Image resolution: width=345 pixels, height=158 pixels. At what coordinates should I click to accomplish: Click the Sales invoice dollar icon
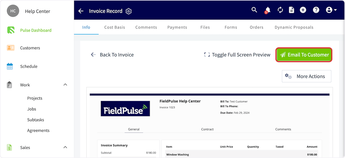click(x=9, y=147)
